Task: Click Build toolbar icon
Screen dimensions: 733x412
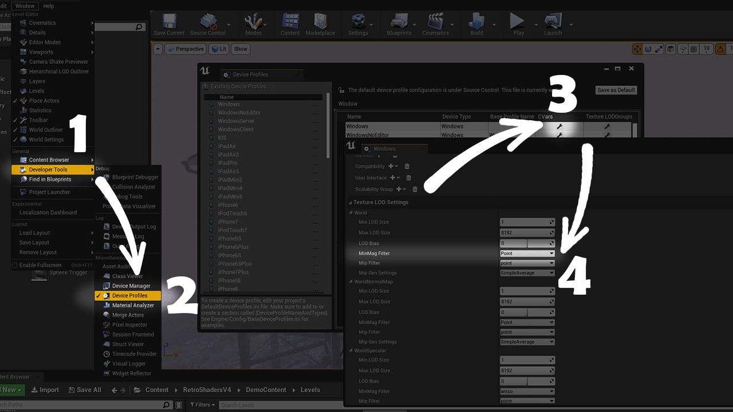Action: [x=476, y=25]
